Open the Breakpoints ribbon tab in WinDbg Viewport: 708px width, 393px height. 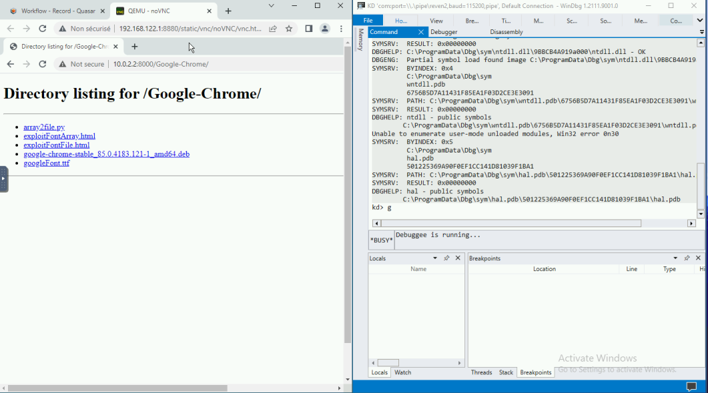pos(472,21)
